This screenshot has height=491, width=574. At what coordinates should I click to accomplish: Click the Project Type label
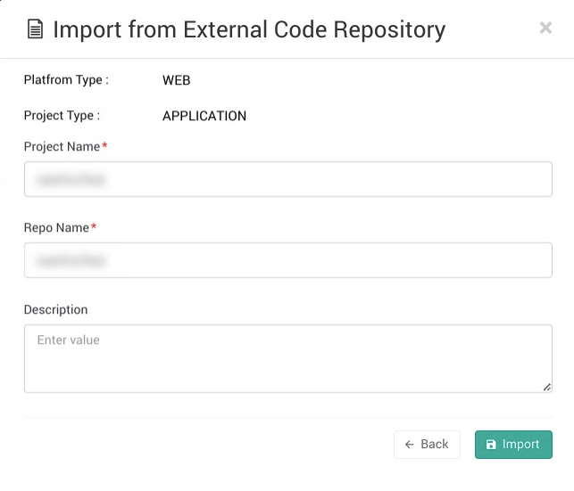62,116
